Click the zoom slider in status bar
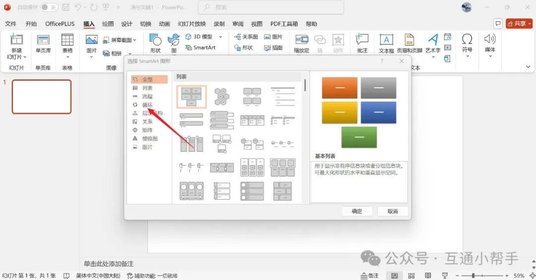536x280 pixels. 473,276
